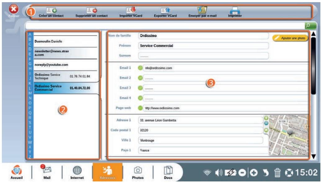Click the third green map icon under minus

pos(266,130)
